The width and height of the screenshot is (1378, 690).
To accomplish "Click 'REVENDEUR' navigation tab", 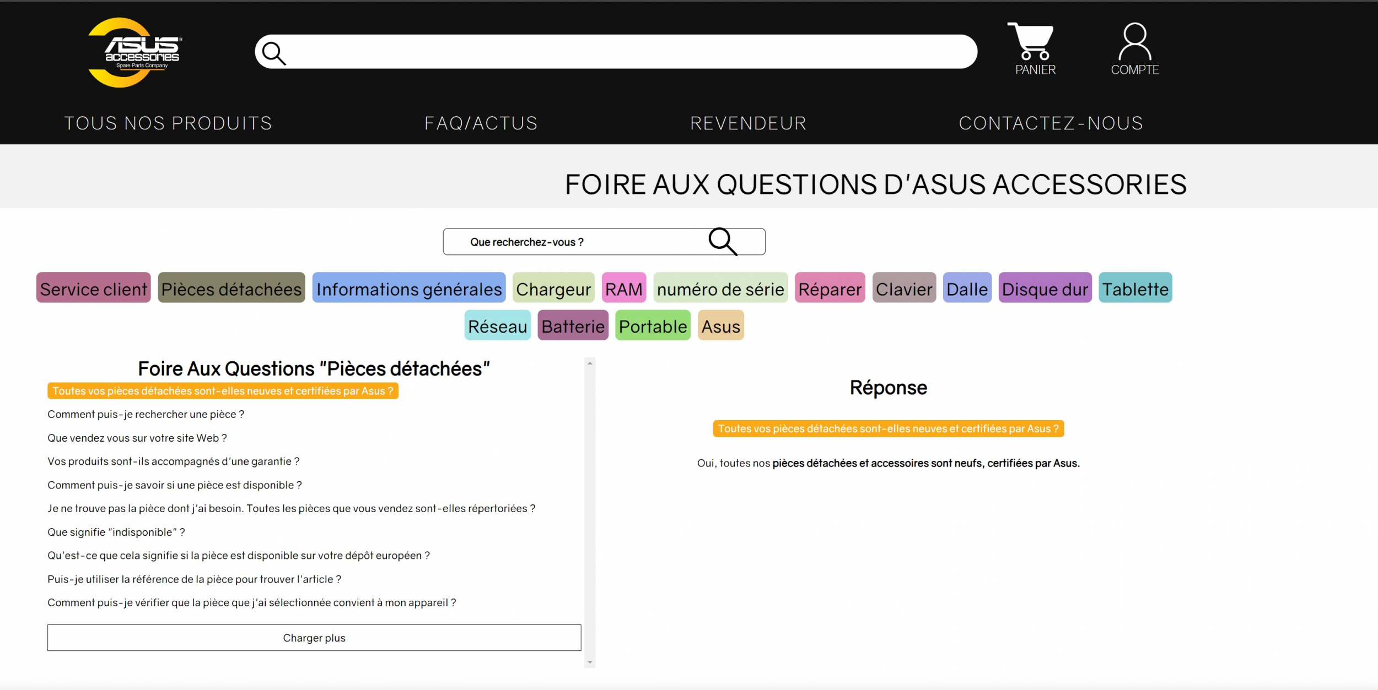I will point(749,122).
